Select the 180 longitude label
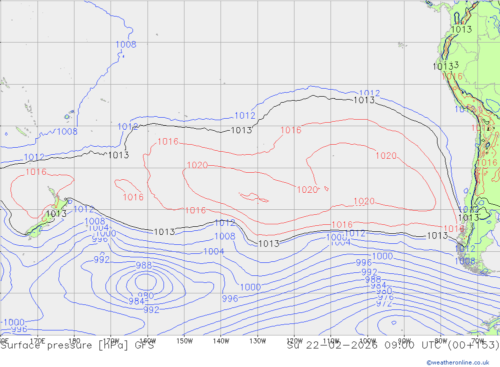The image size is (500, 367). coord(74,341)
